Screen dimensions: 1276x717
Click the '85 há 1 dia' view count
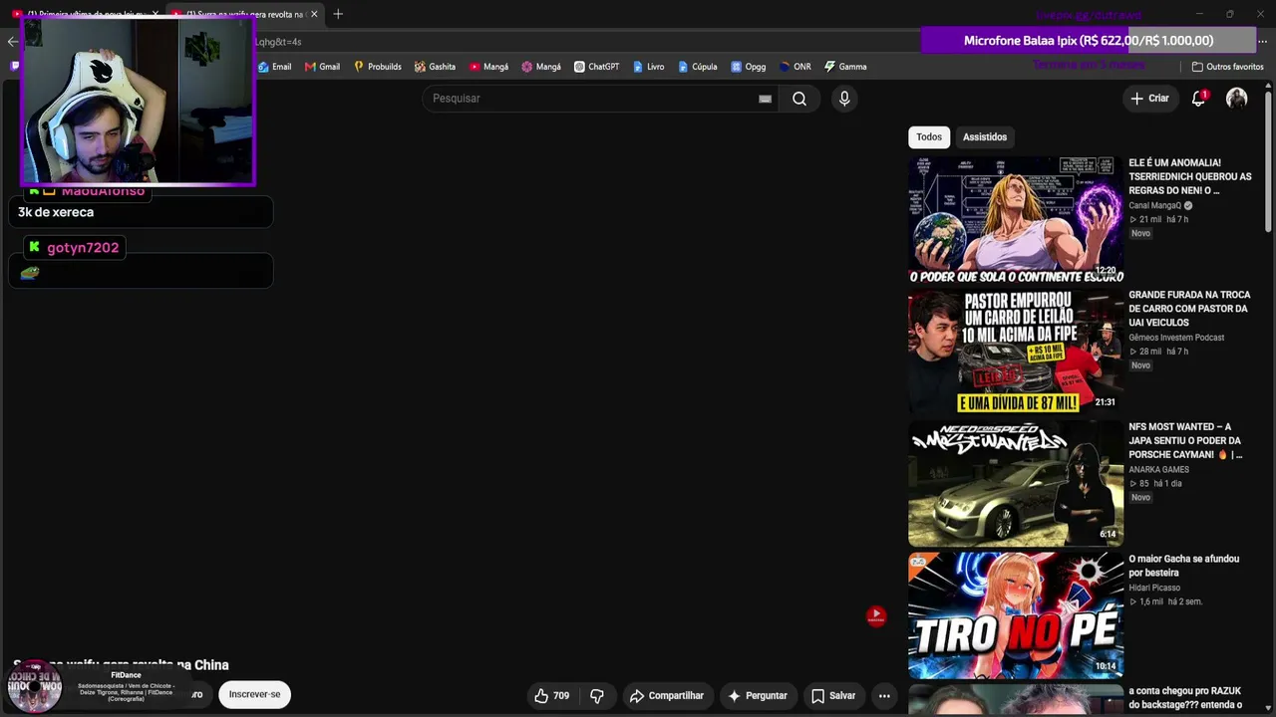[1155, 483]
